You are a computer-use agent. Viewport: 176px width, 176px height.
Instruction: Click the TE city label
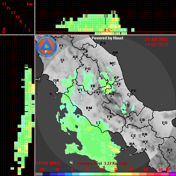pyautogui.click(x=119, y=84)
